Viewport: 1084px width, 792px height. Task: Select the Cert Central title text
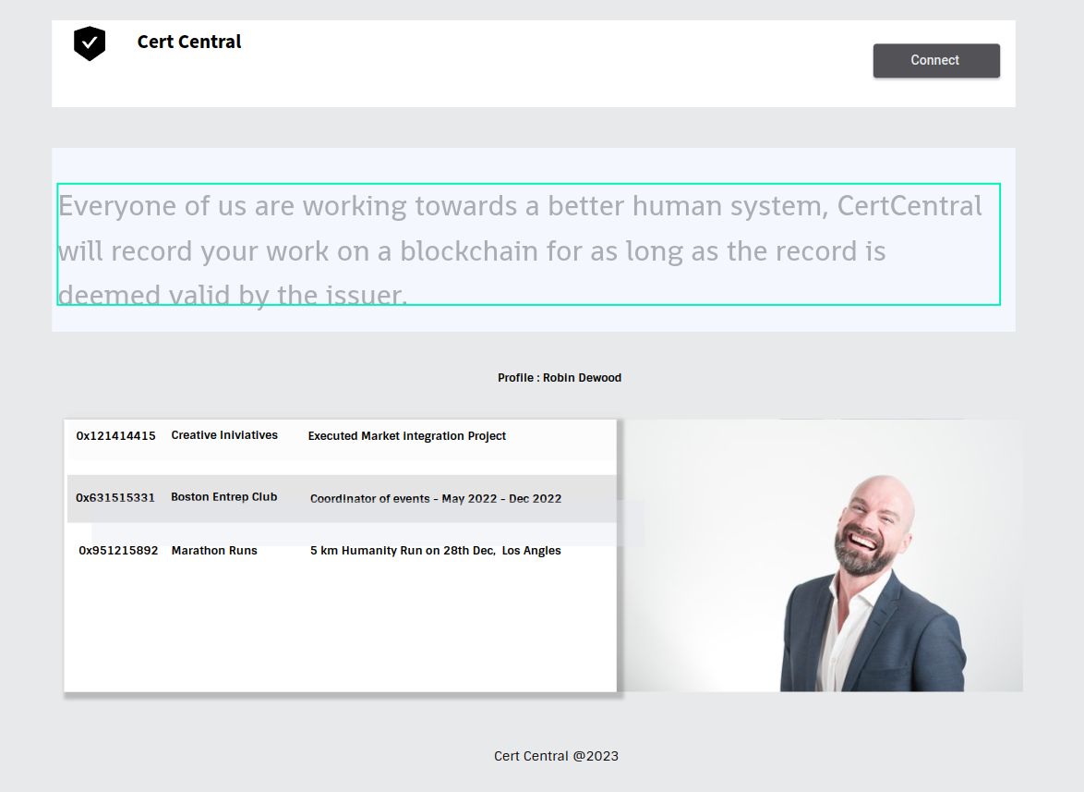coord(188,42)
